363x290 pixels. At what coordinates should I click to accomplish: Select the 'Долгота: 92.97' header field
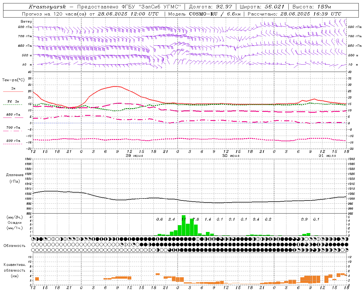[x=210, y=7]
